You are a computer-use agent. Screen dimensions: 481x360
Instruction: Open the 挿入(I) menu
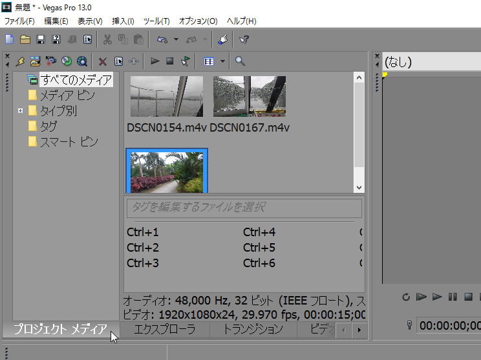(x=123, y=21)
